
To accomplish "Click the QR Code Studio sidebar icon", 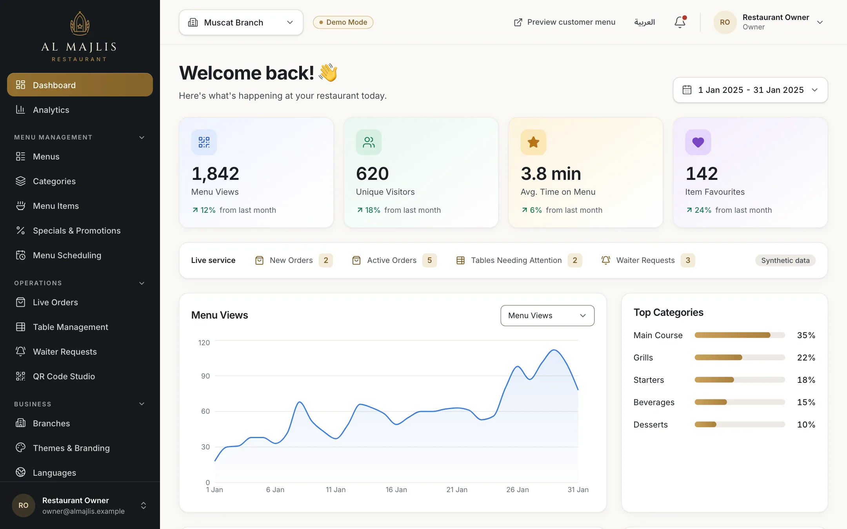I will pos(20,376).
